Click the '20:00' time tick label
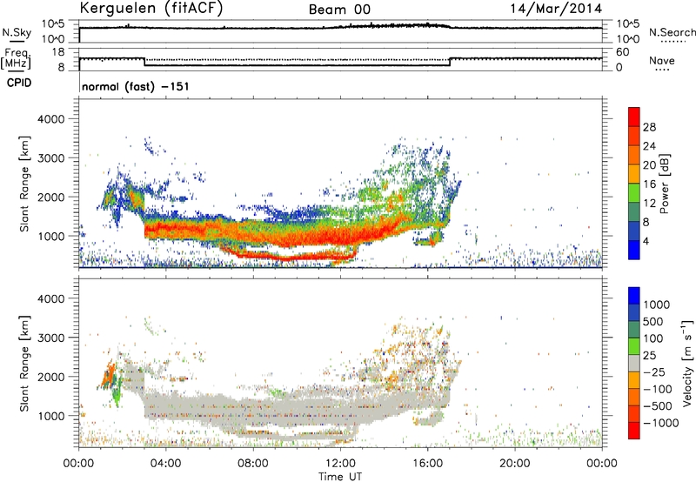Screen dimensions: 696x482 [x=514, y=464]
